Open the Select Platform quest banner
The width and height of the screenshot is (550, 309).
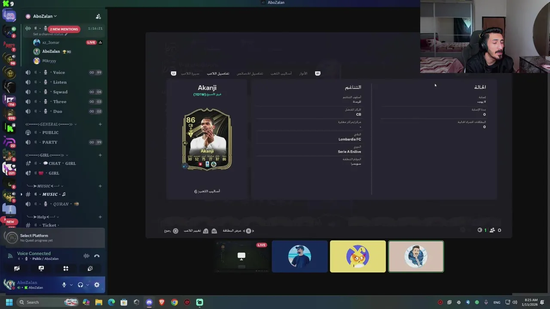click(53, 237)
